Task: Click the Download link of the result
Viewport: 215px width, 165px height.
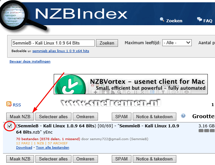Action: [24, 147]
